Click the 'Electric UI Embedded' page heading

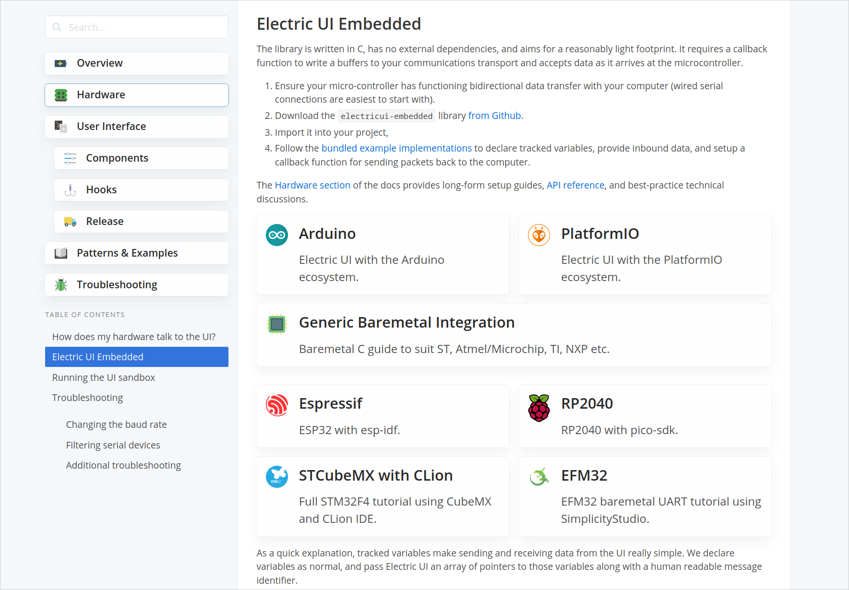(339, 24)
